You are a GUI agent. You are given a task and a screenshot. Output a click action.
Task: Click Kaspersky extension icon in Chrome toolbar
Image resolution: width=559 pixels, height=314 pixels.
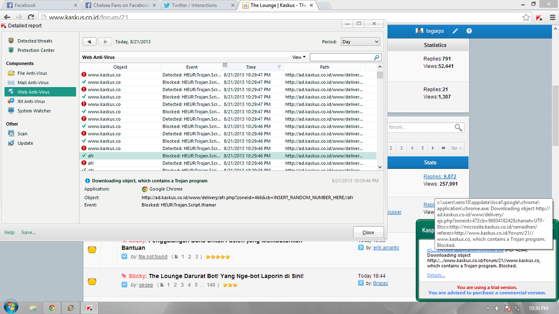coord(539,17)
